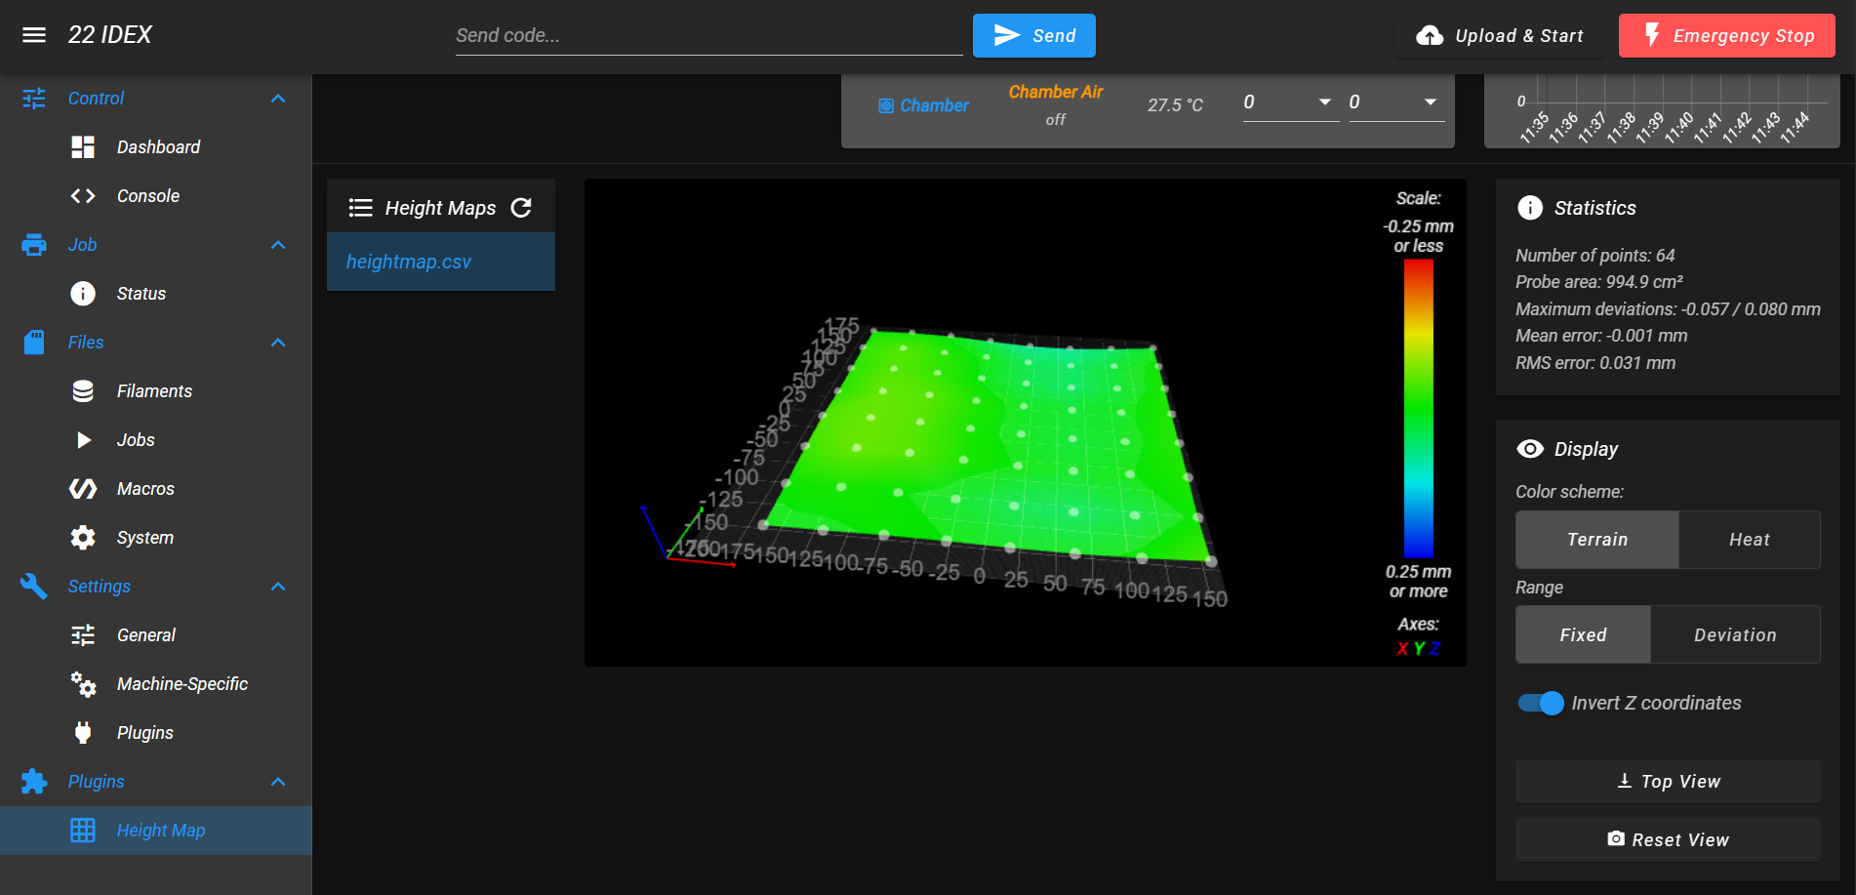This screenshot has width=1856, height=895.
Task: Toggle Invert Z coordinates switch
Action: (x=1541, y=703)
